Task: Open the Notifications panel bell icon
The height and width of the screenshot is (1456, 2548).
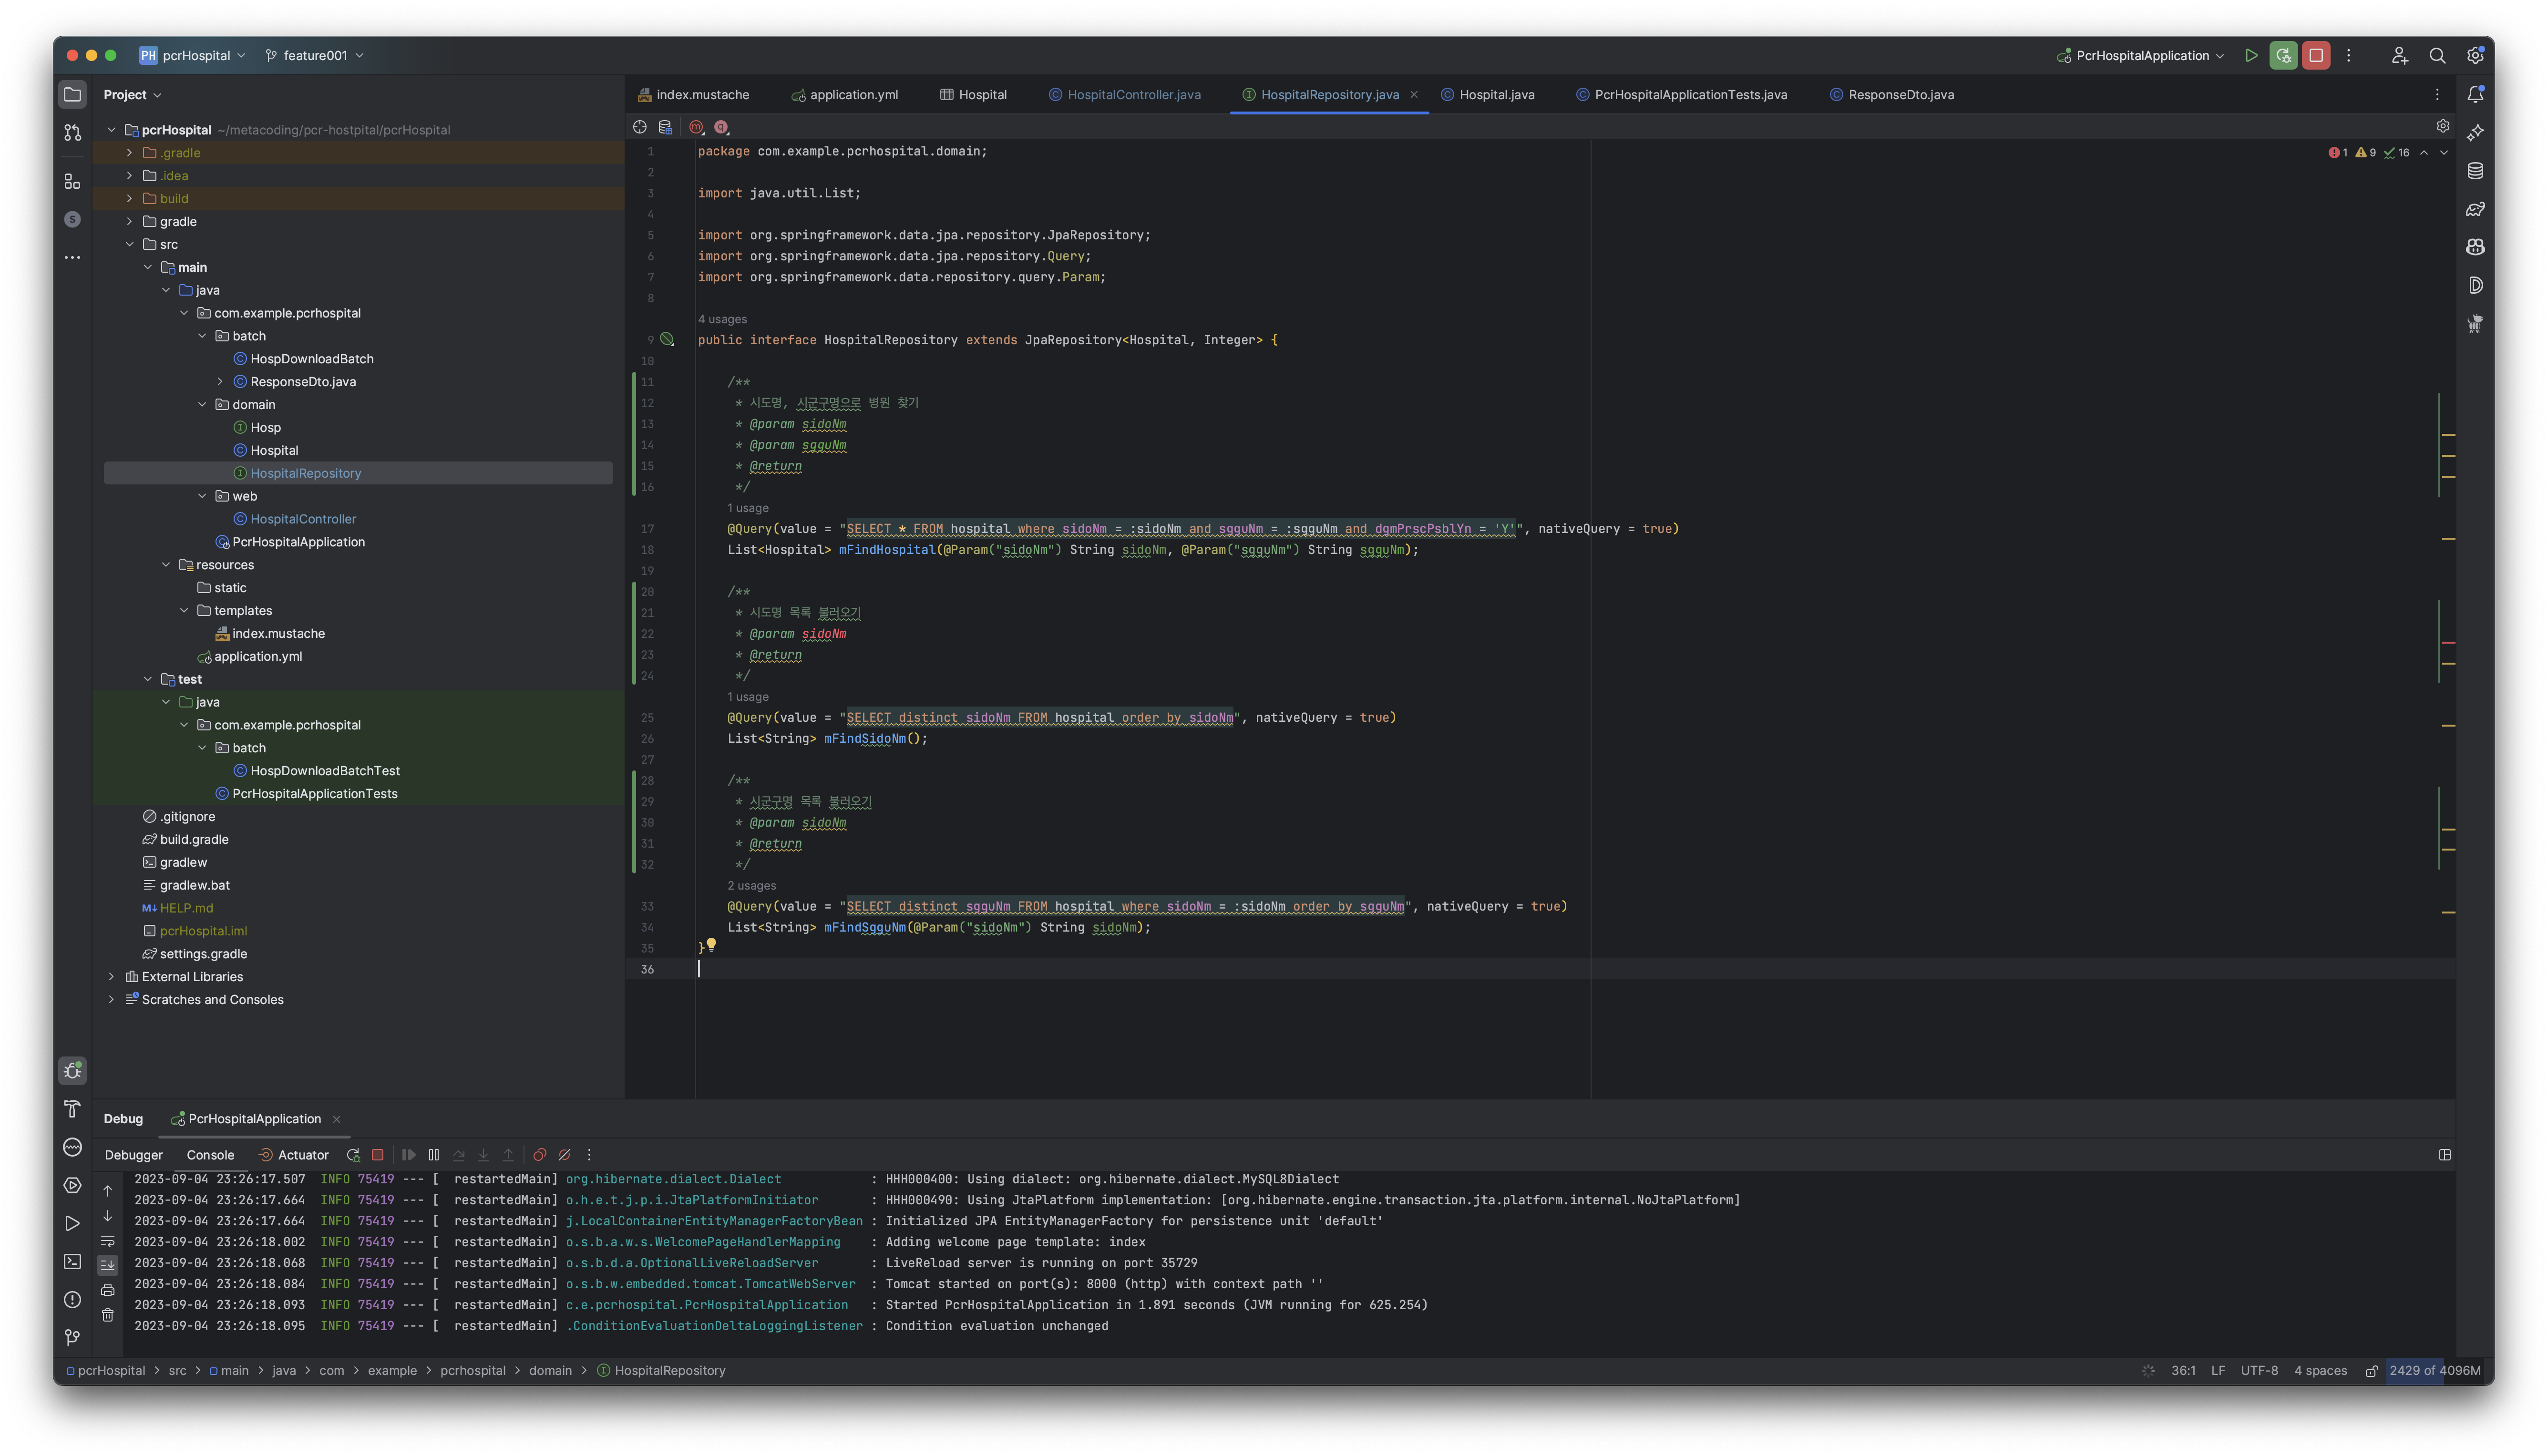Action: 2475,94
